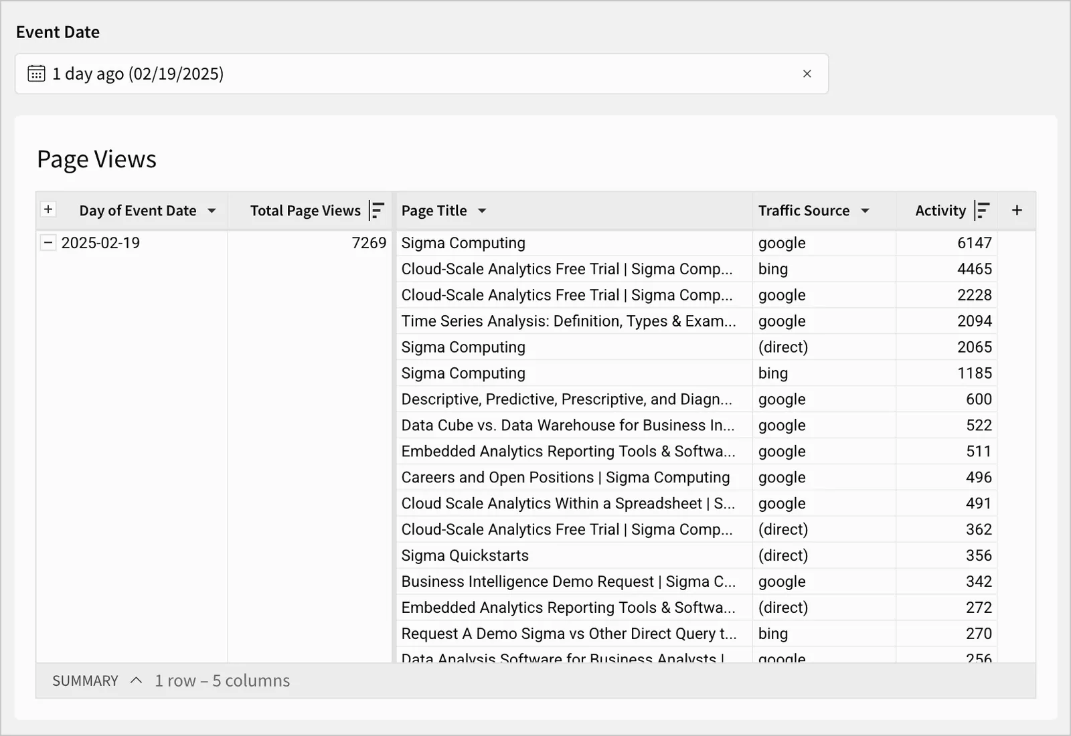Open the Page Title column dropdown
Viewport: 1071px width, 736px height.
point(482,211)
